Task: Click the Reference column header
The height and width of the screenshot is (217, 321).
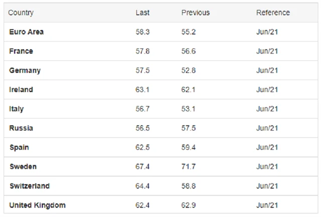Action: [x=273, y=13]
